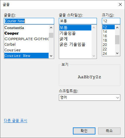125x138 pixels.
Task: Click size list scroll up arrow
Action: pyautogui.click(x=117, y=28)
